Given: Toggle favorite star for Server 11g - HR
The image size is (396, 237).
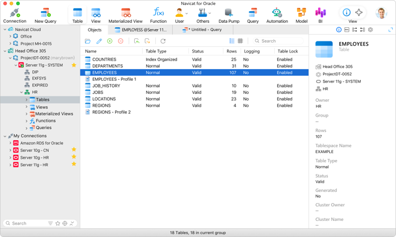Looking at the screenshot, I should click(x=74, y=164).
